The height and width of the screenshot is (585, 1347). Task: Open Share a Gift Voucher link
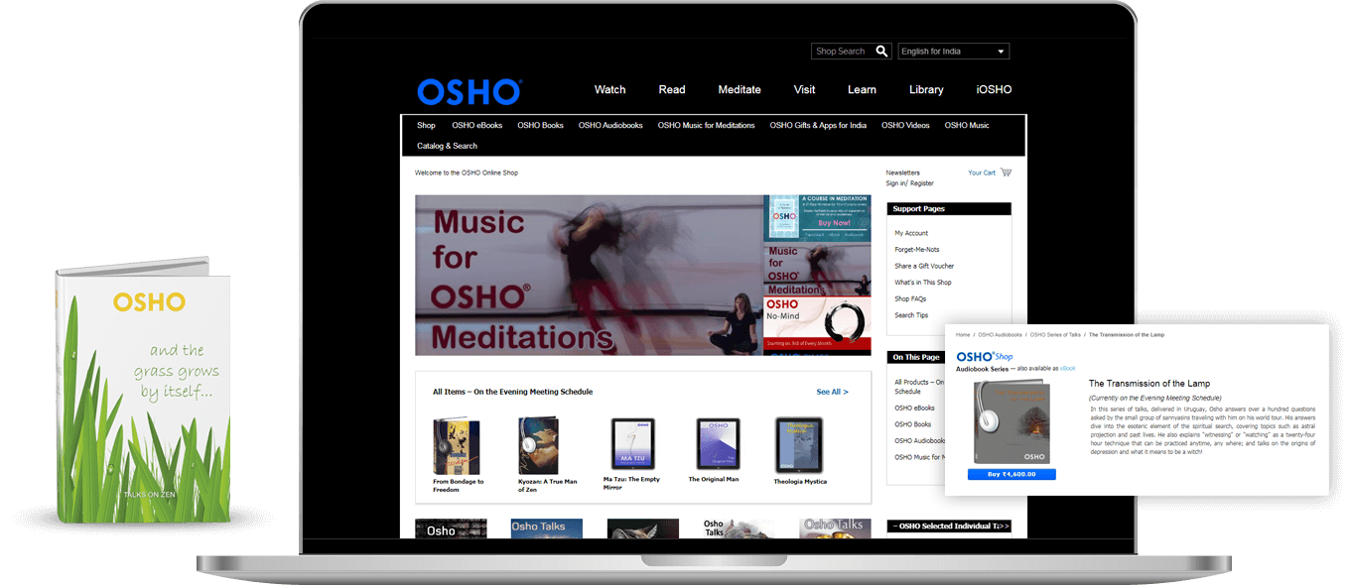point(924,266)
